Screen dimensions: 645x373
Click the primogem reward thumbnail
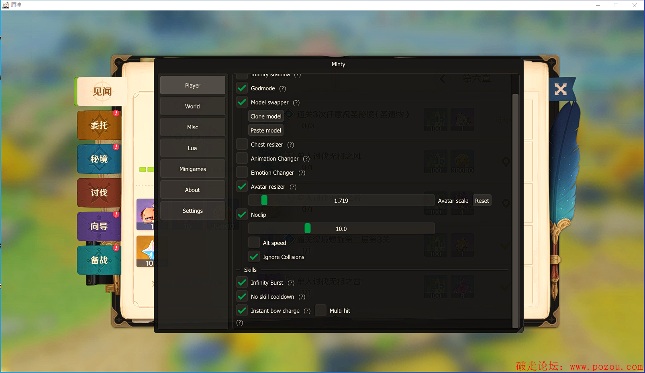(x=145, y=251)
